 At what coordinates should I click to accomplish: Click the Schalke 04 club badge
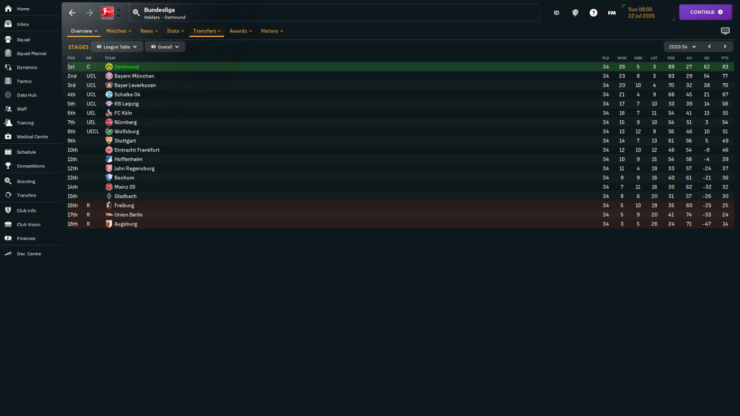[109, 95]
